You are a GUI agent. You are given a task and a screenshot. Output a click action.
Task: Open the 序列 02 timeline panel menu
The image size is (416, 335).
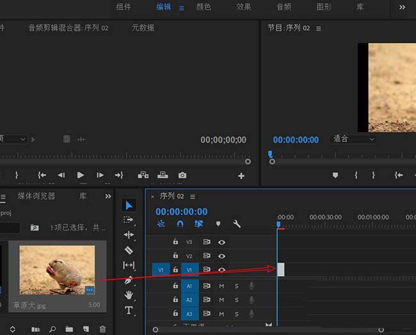(x=193, y=197)
